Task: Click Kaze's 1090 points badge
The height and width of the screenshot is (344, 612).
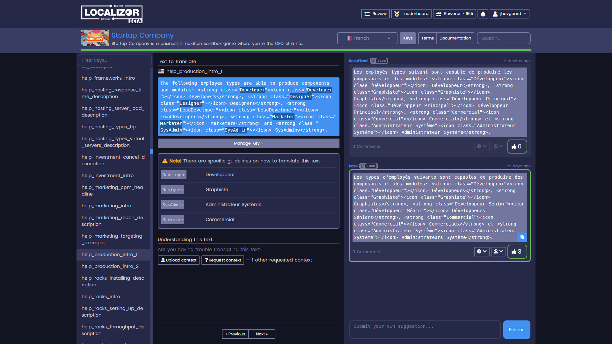Action: [368, 166]
